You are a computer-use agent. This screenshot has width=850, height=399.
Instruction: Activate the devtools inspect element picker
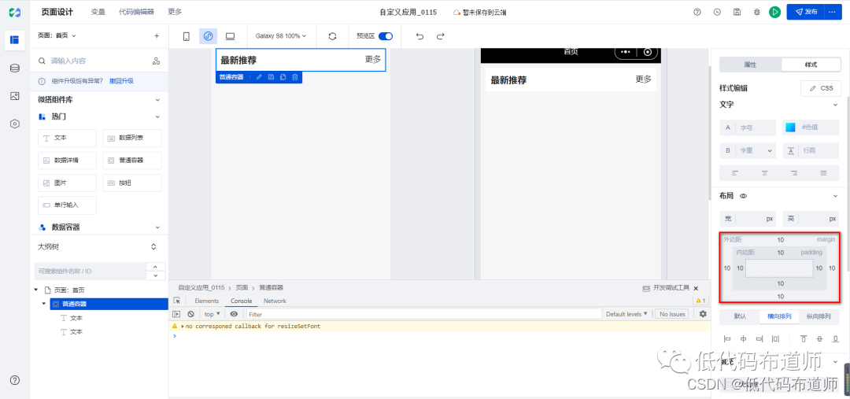(177, 301)
